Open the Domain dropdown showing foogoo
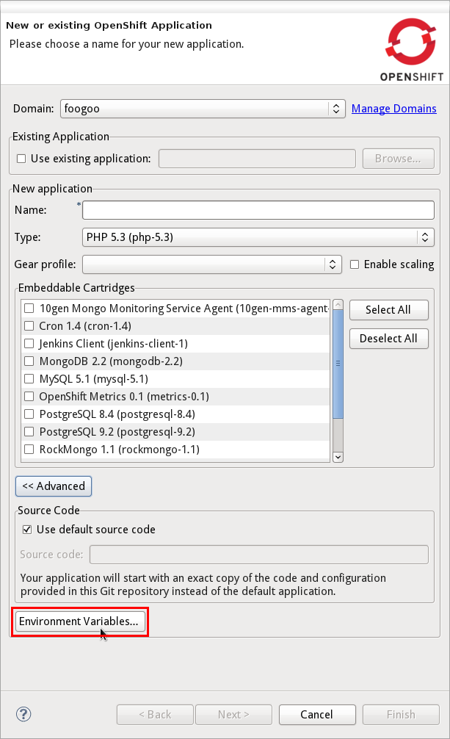Viewport: 450px width, 739px height. (x=202, y=109)
